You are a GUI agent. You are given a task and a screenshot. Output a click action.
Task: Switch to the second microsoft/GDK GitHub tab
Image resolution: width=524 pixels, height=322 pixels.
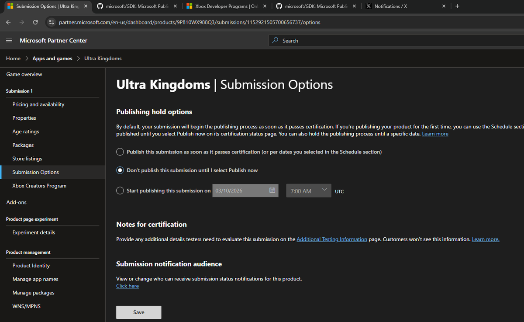[x=315, y=6]
